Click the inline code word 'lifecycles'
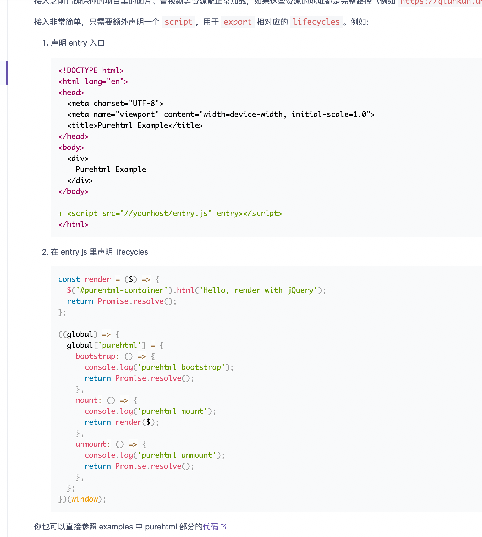The height and width of the screenshot is (537, 482). (x=316, y=22)
